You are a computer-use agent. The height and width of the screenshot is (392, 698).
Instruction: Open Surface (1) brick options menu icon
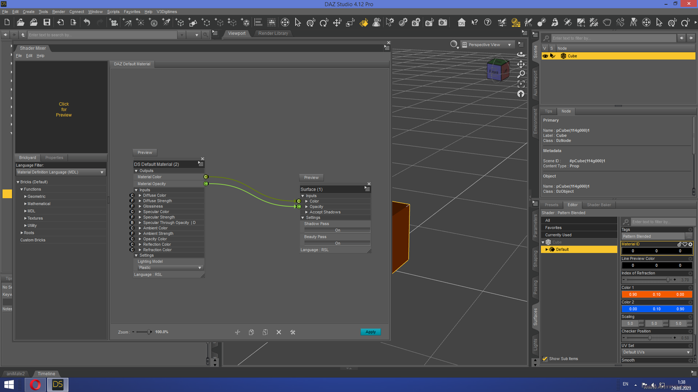click(367, 189)
